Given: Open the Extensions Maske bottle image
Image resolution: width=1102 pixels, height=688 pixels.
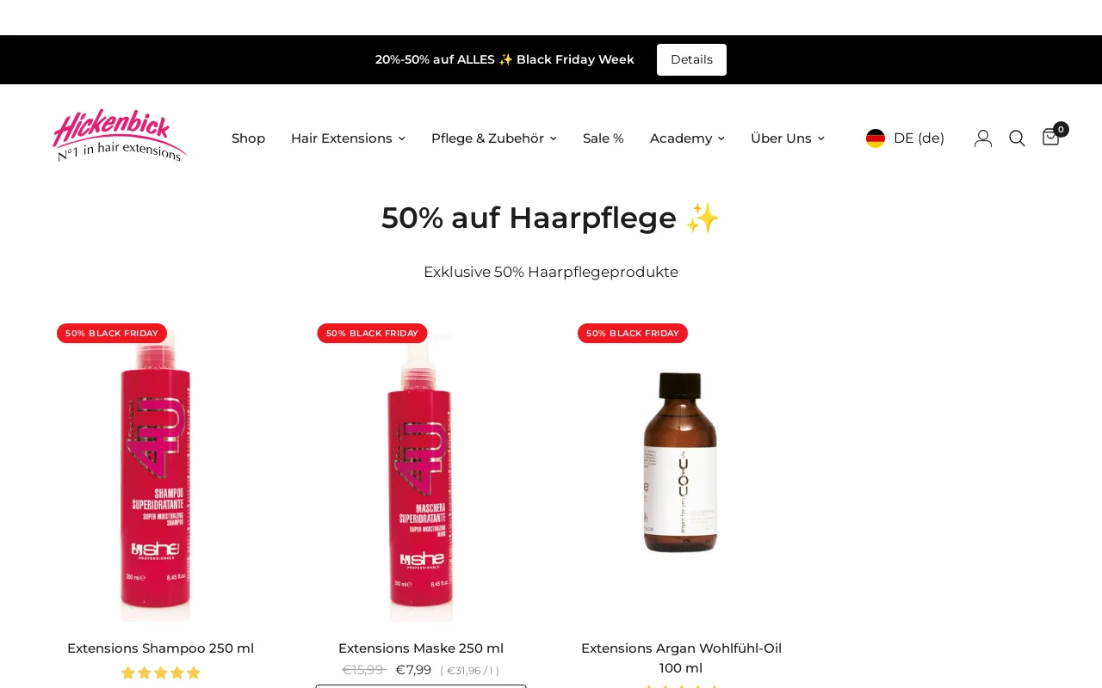Looking at the screenshot, I should 421,473.
